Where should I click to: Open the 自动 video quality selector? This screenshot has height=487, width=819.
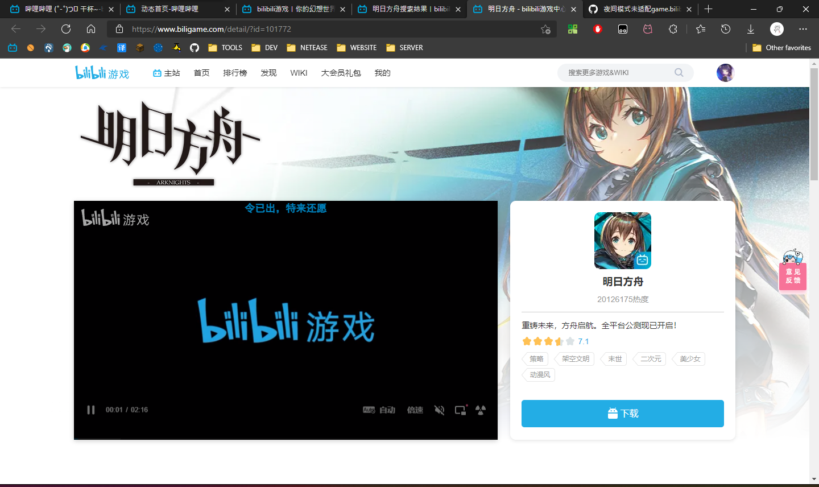click(387, 410)
